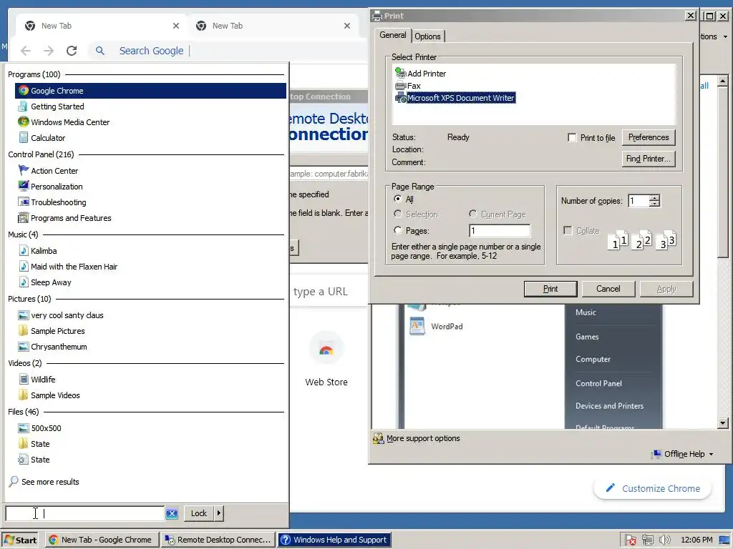The height and width of the screenshot is (549, 733).
Task: Select Add Printer in printer list
Action: click(421, 74)
